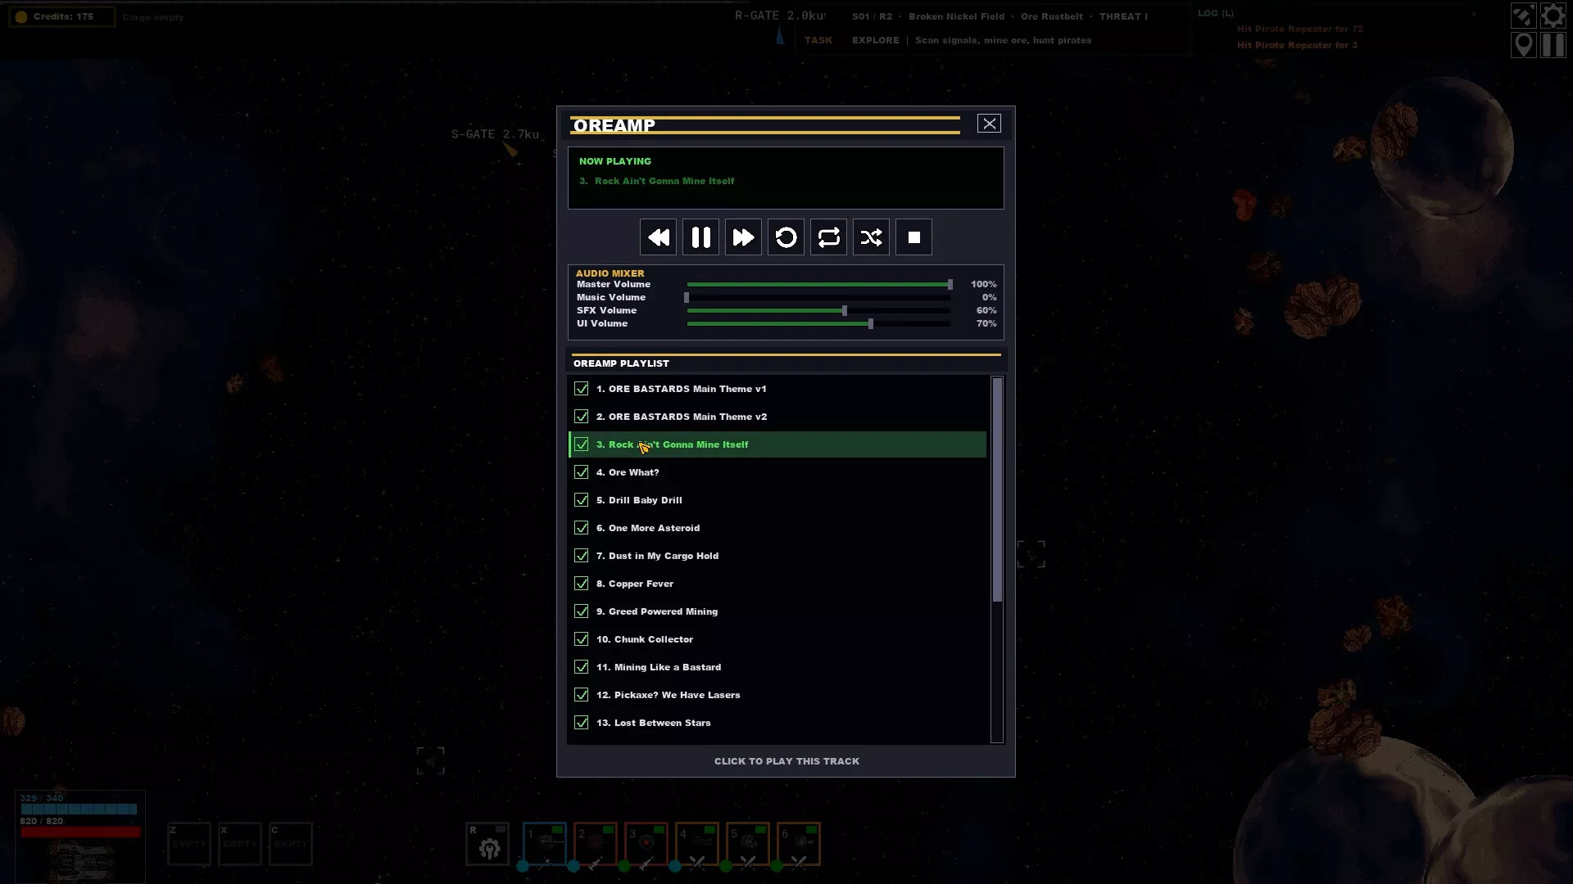This screenshot has height=884, width=1573.
Task: Close the OREAMP window
Action: pyautogui.click(x=989, y=124)
